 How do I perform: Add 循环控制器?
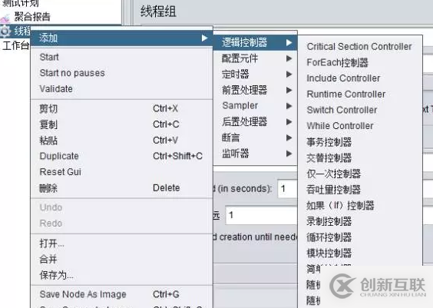[x=360, y=237]
